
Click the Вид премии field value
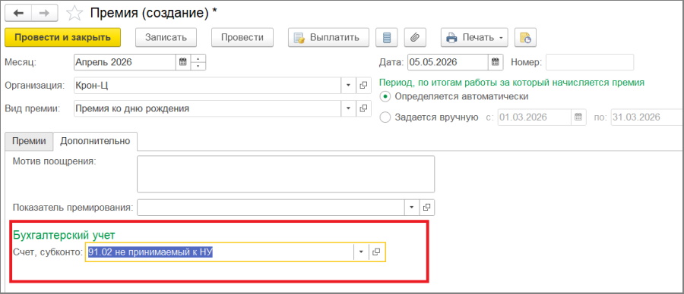coord(207,108)
